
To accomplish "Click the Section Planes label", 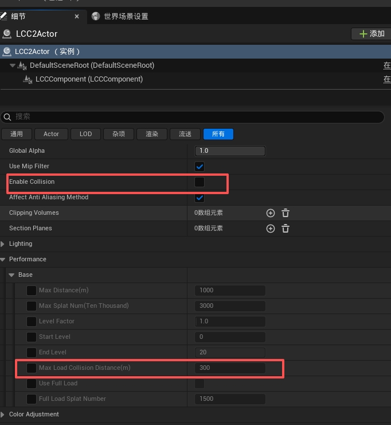I will click(30, 228).
